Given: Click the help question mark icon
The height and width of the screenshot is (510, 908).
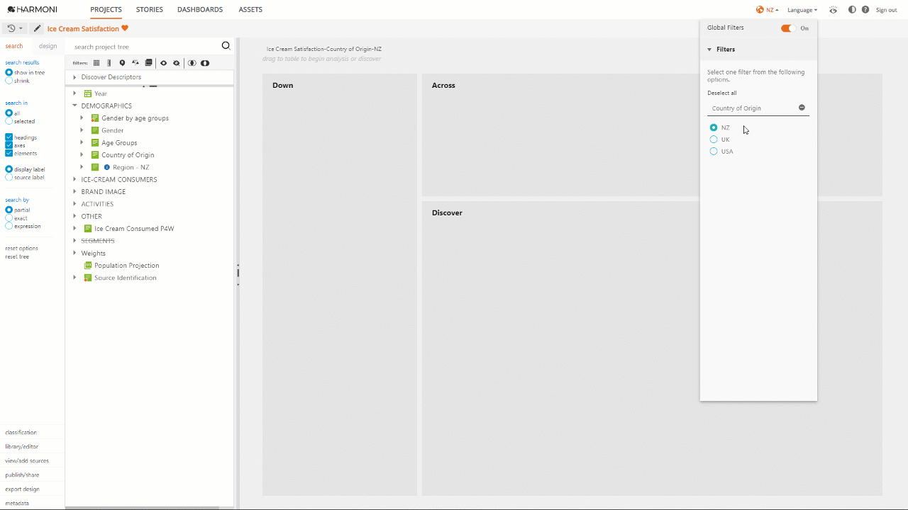Looking at the screenshot, I should click(865, 10).
